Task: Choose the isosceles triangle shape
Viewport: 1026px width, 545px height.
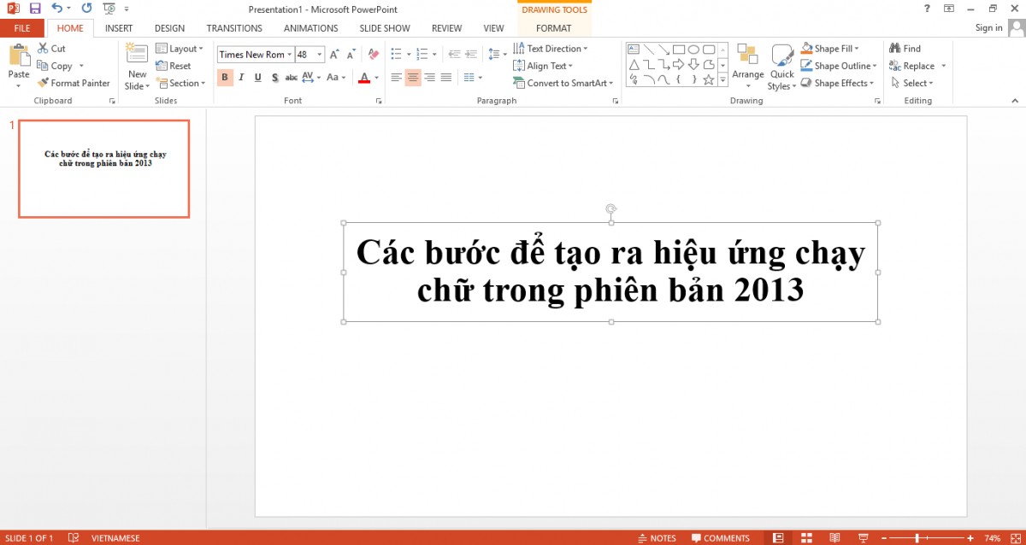Action: (x=633, y=64)
